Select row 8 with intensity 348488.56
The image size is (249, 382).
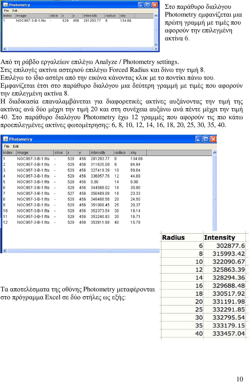click(x=107, y=199)
